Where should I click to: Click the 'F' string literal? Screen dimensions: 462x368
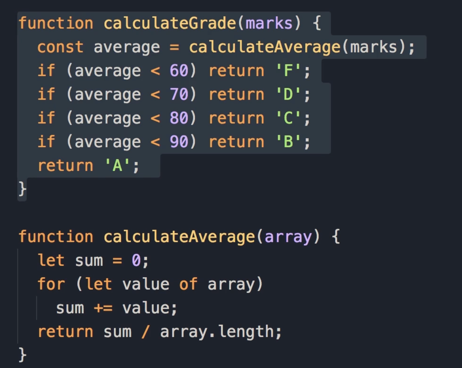pyautogui.click(x=288, y=71)
